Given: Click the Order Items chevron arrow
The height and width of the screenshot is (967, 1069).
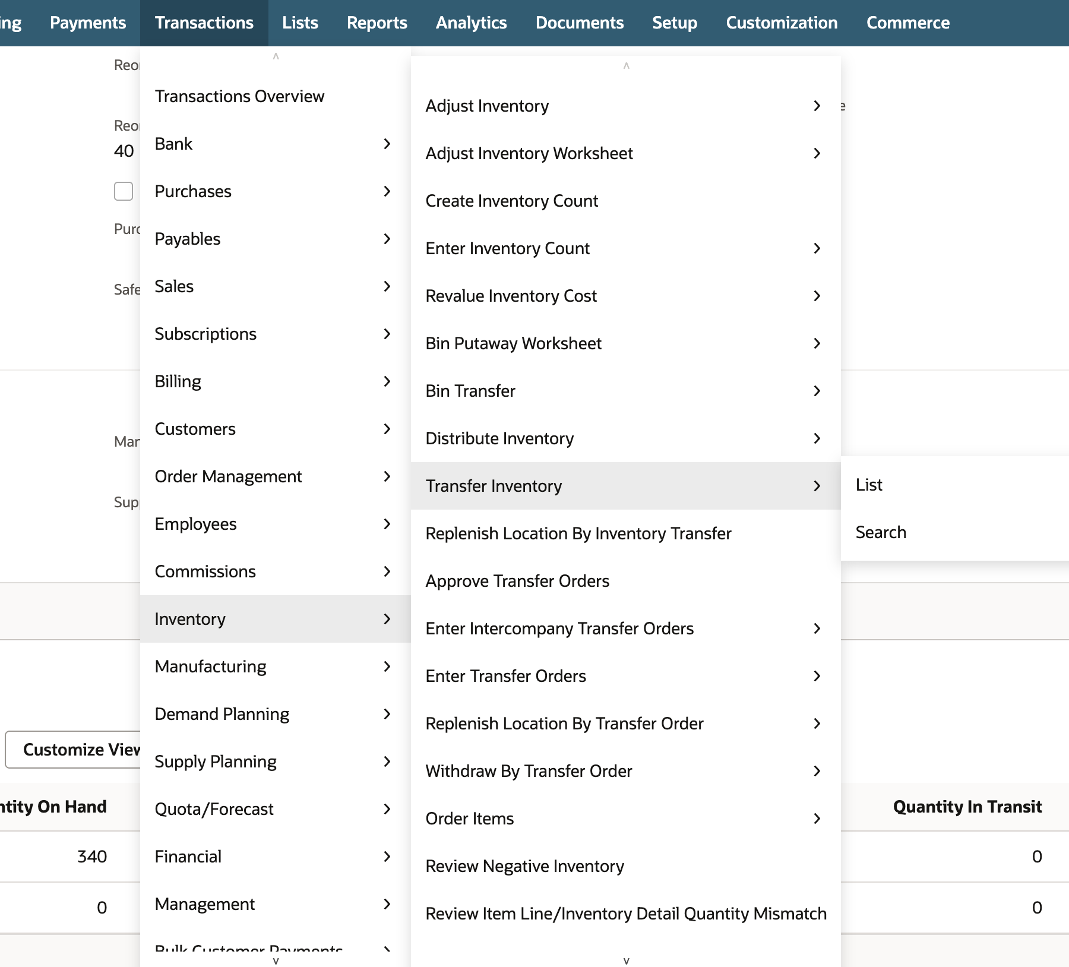Looking at the screenshot, I should pyautogui.click(x=817, y=819).
